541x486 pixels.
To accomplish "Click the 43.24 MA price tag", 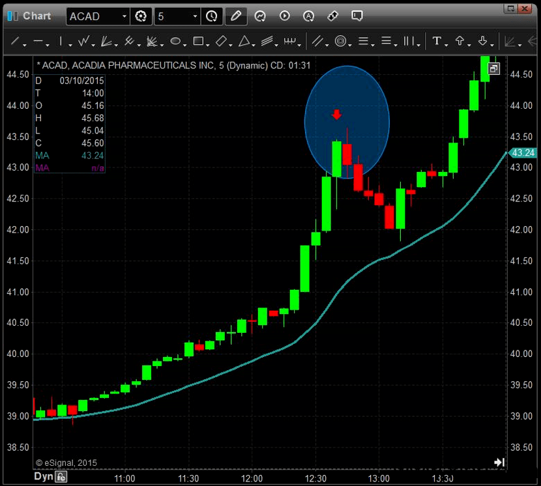I will click(522, 152).
